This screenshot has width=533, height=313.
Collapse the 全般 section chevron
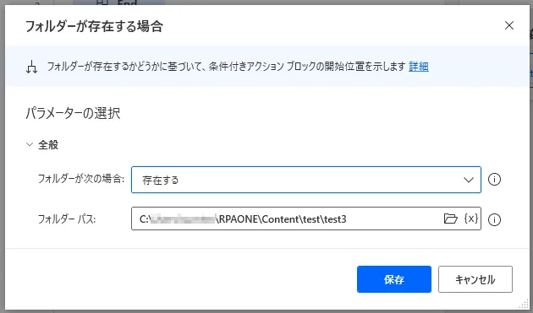[30, 144]
